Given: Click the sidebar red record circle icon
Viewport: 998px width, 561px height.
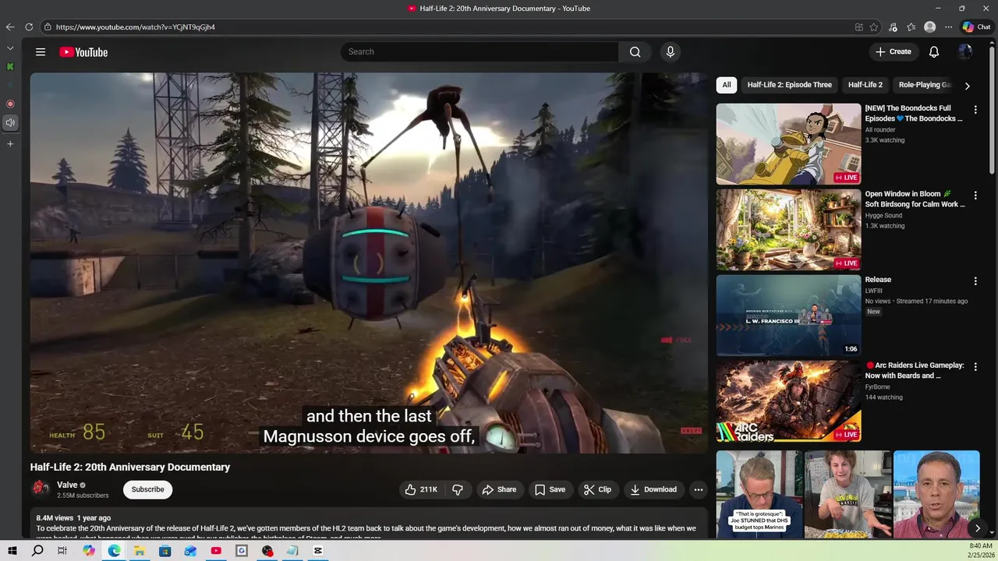Looking at the screenshot, I should point(10,104).
